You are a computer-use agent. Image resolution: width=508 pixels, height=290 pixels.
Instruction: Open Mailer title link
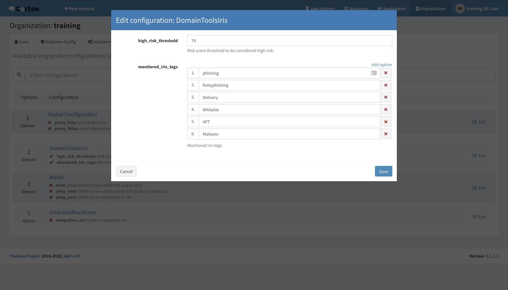coord(57,177)
